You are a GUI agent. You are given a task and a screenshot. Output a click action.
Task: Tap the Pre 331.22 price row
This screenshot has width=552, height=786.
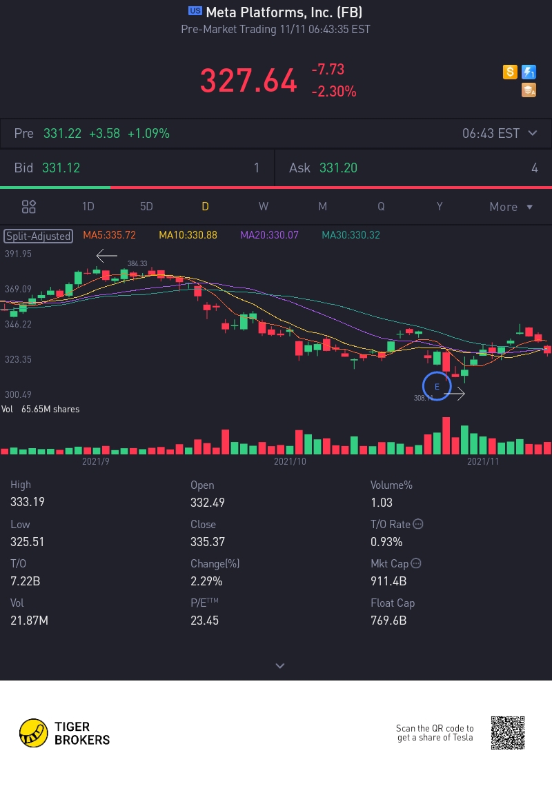pos(276,133)
